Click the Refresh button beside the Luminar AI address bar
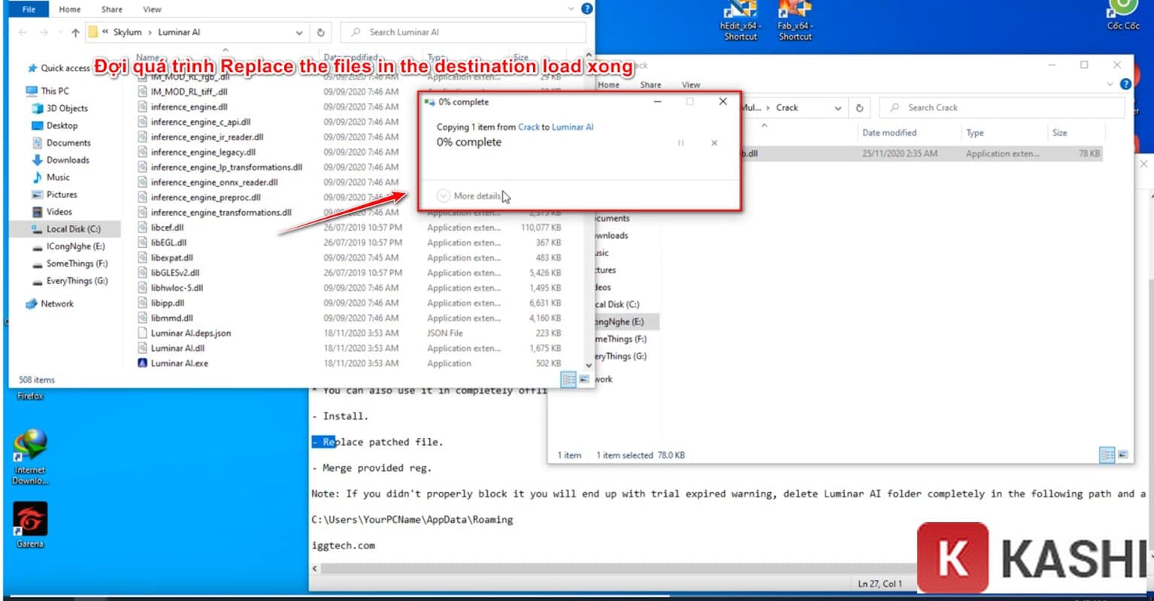The width and height of the screenshot is (1154, 601). click(321, 32)
